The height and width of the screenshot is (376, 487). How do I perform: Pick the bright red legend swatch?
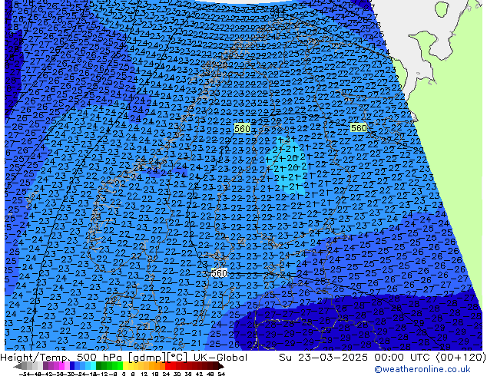click(167, 365)
